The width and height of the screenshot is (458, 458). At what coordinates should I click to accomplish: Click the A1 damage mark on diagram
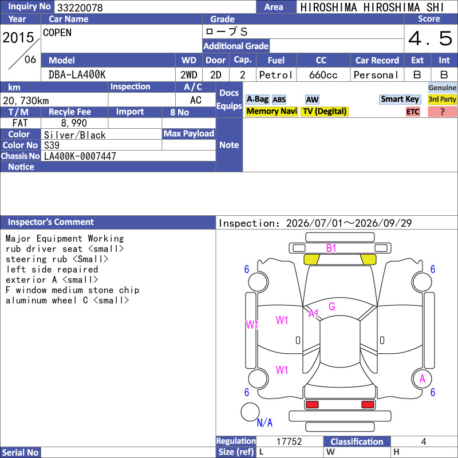(x=313, y=313)
